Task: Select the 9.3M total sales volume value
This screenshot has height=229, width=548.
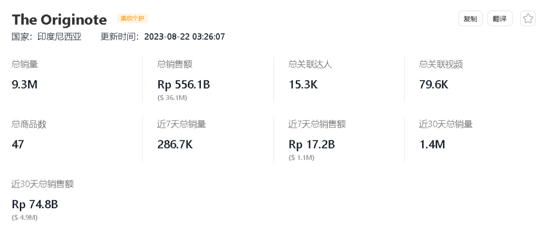Action: tap(25, 85)
